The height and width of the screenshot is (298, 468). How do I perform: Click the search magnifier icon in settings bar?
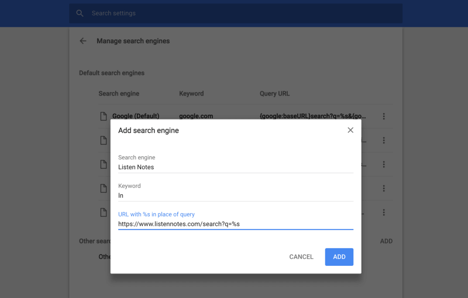point(80,13)
